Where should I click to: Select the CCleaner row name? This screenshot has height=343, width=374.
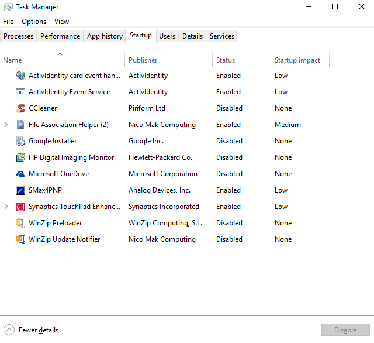pyautogui.click(x=43, y=108)
